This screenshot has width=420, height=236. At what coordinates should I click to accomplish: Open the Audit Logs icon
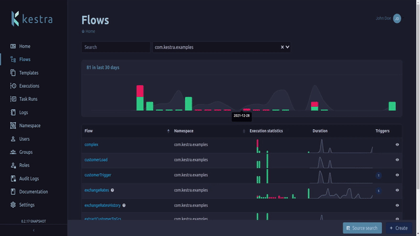(x=13, y=178)
